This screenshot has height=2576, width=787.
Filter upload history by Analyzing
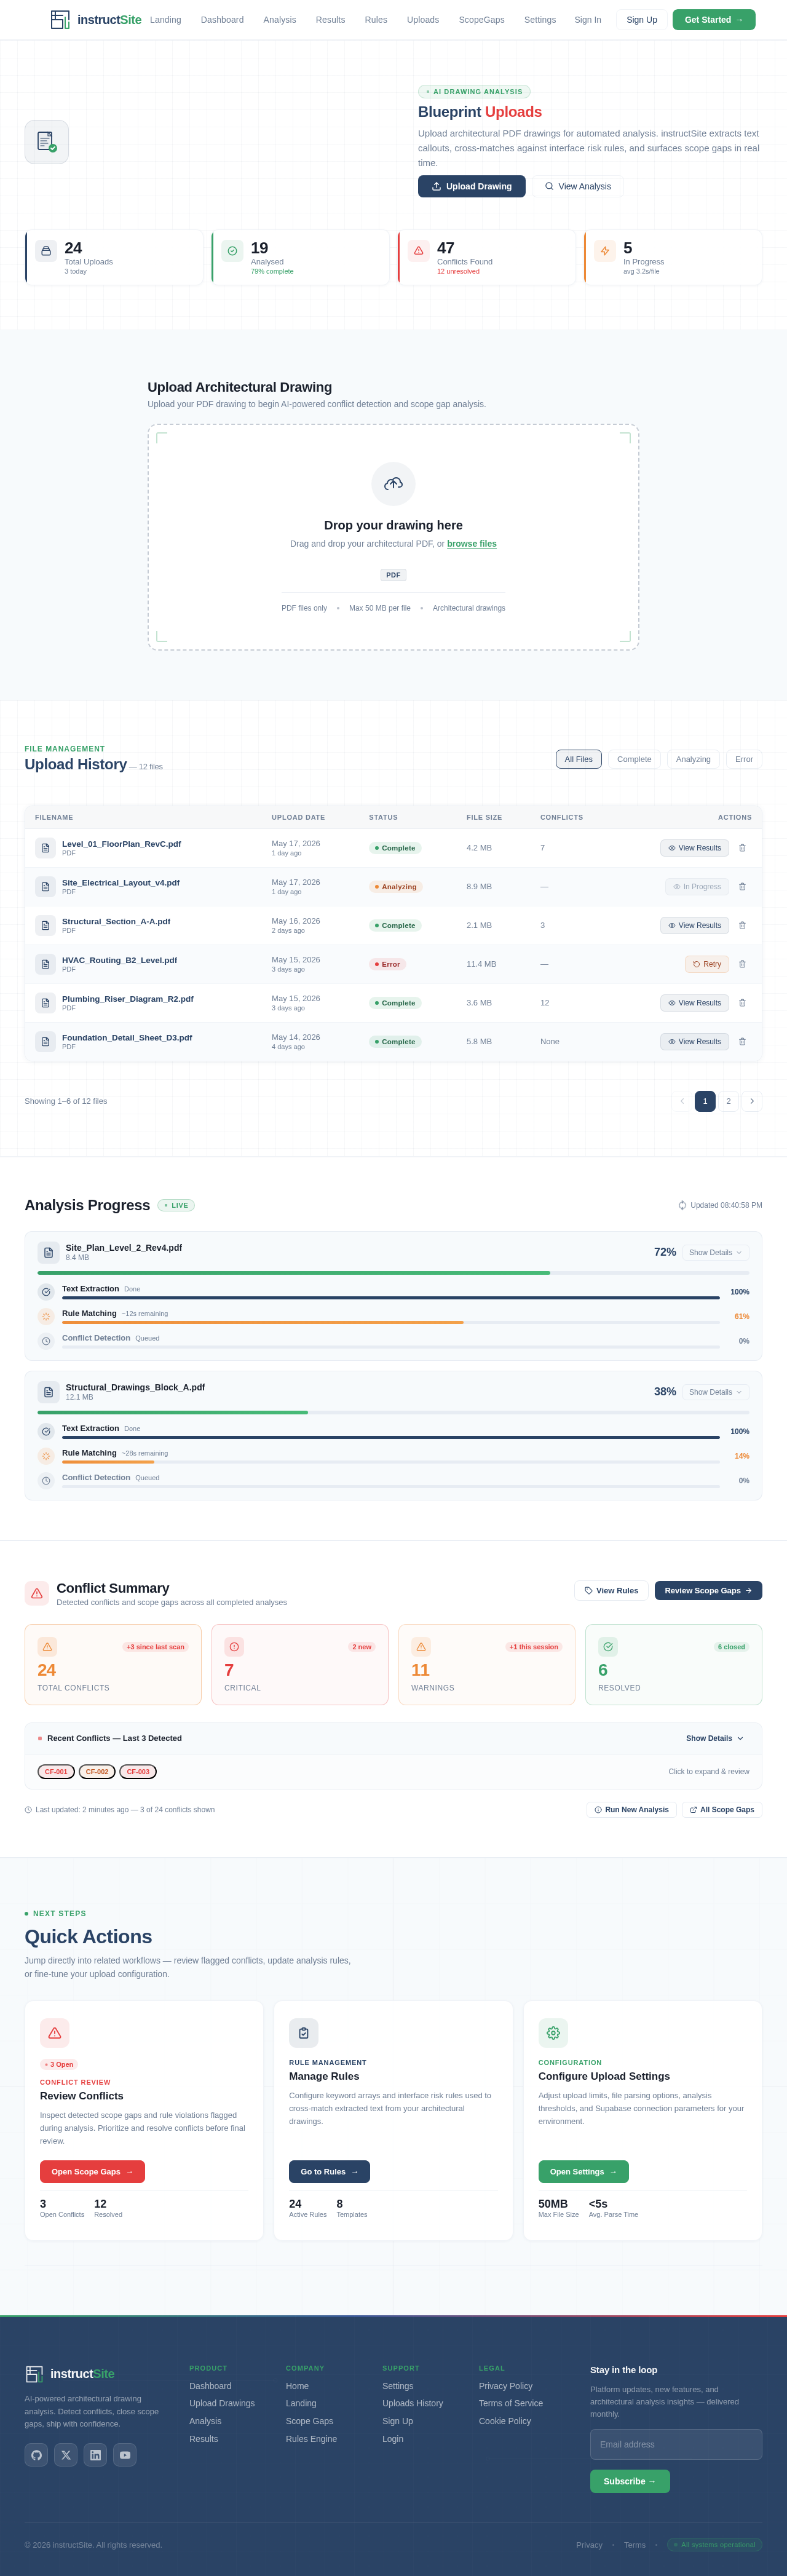693,759
